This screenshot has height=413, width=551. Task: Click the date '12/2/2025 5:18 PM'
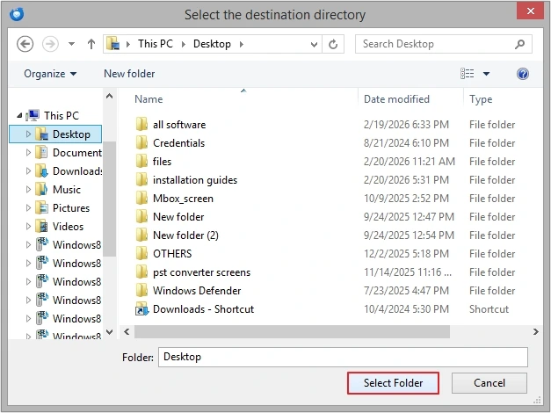pos(406,254)
